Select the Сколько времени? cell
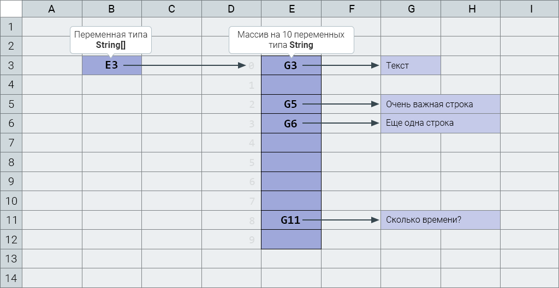This screenshot has width=559, height=288. pos(441,220)
